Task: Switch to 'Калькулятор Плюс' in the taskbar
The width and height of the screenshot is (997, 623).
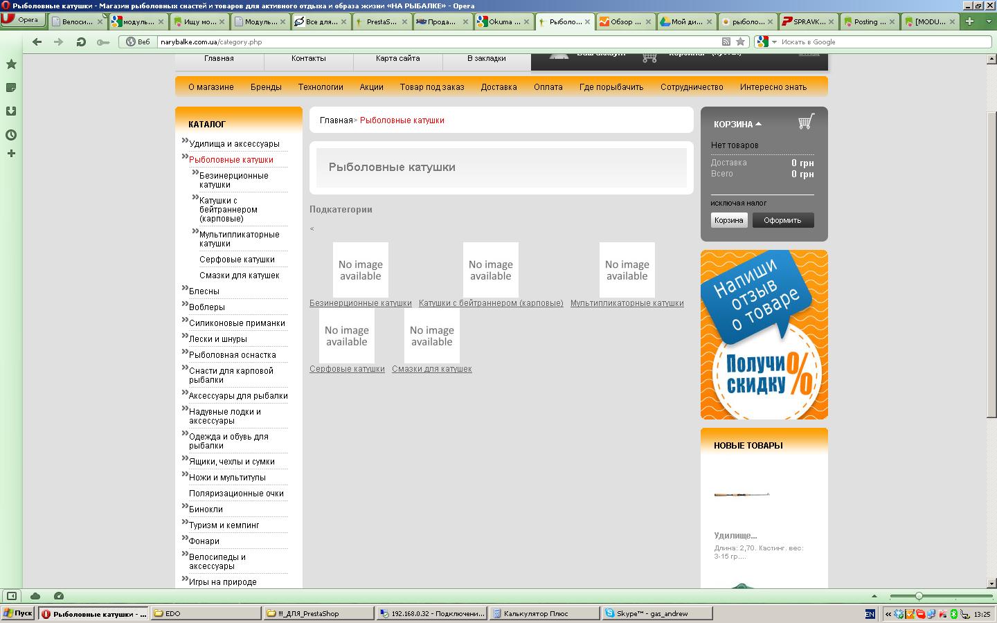Action: tap(545, 613)
